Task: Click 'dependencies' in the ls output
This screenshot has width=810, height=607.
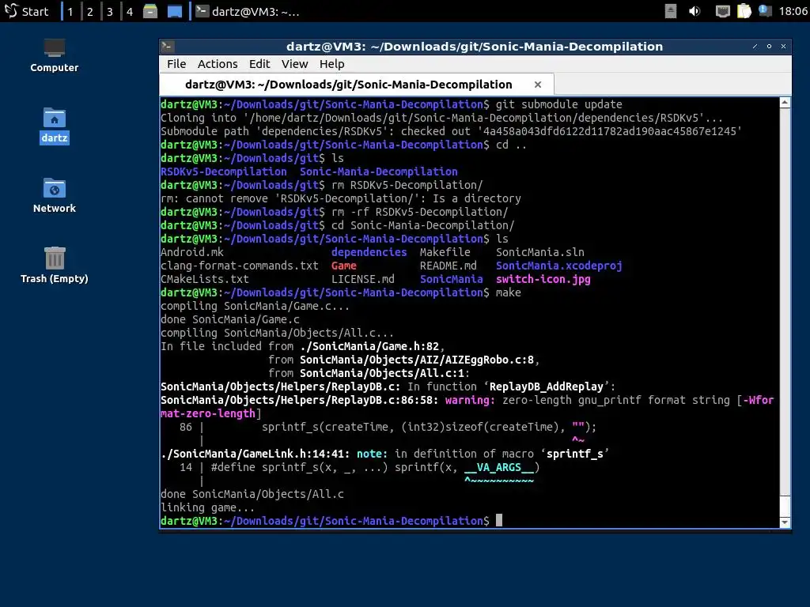Action: click(x=369, y=252)
